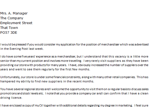The width and height of the screenshot is (150, 107).
Task: Click on the recipient name Mrs. A. Manager
Action: click(14, 13)
